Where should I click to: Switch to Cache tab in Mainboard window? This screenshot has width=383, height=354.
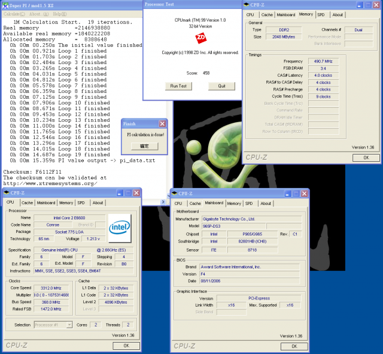pyautogui.click(x=195, y=204)
